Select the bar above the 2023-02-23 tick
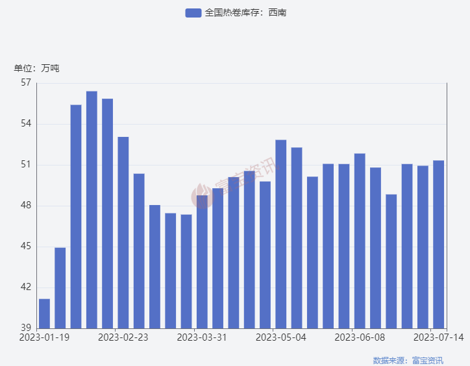This screenshot has height=366, width=470. [123, 232]
